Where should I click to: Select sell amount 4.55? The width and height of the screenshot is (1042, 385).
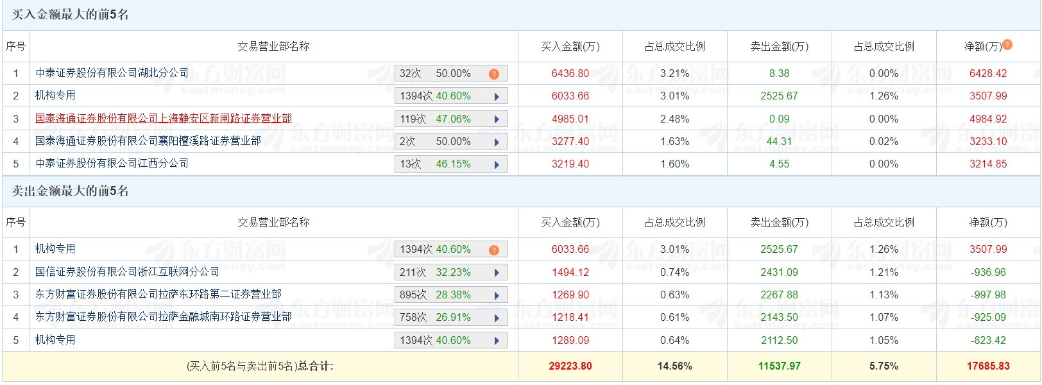(x=780, y=164)
